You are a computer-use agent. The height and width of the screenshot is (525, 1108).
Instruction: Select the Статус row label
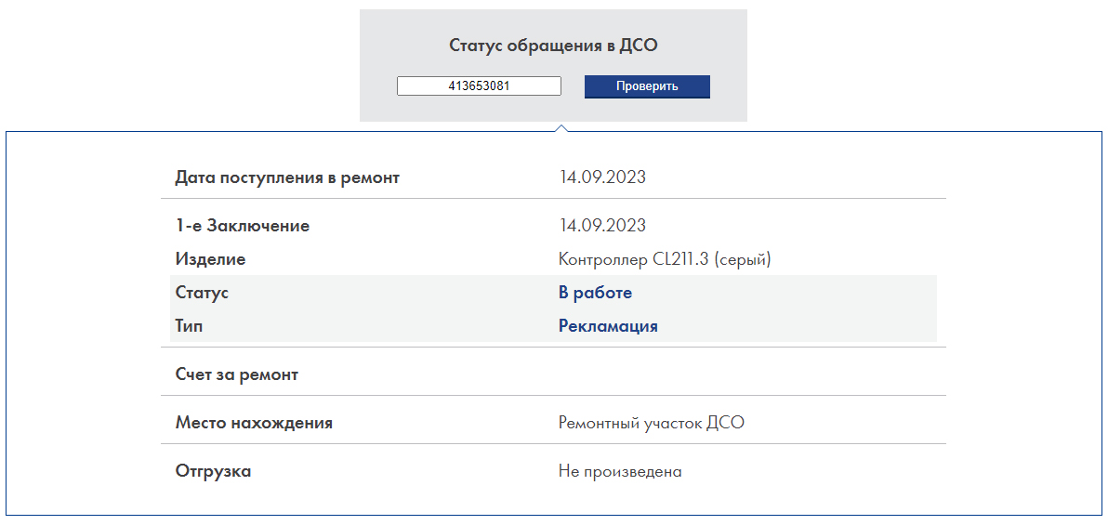(x=202, y=293)
